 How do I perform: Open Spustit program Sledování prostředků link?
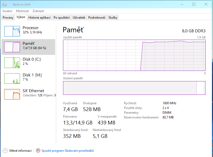68,151
